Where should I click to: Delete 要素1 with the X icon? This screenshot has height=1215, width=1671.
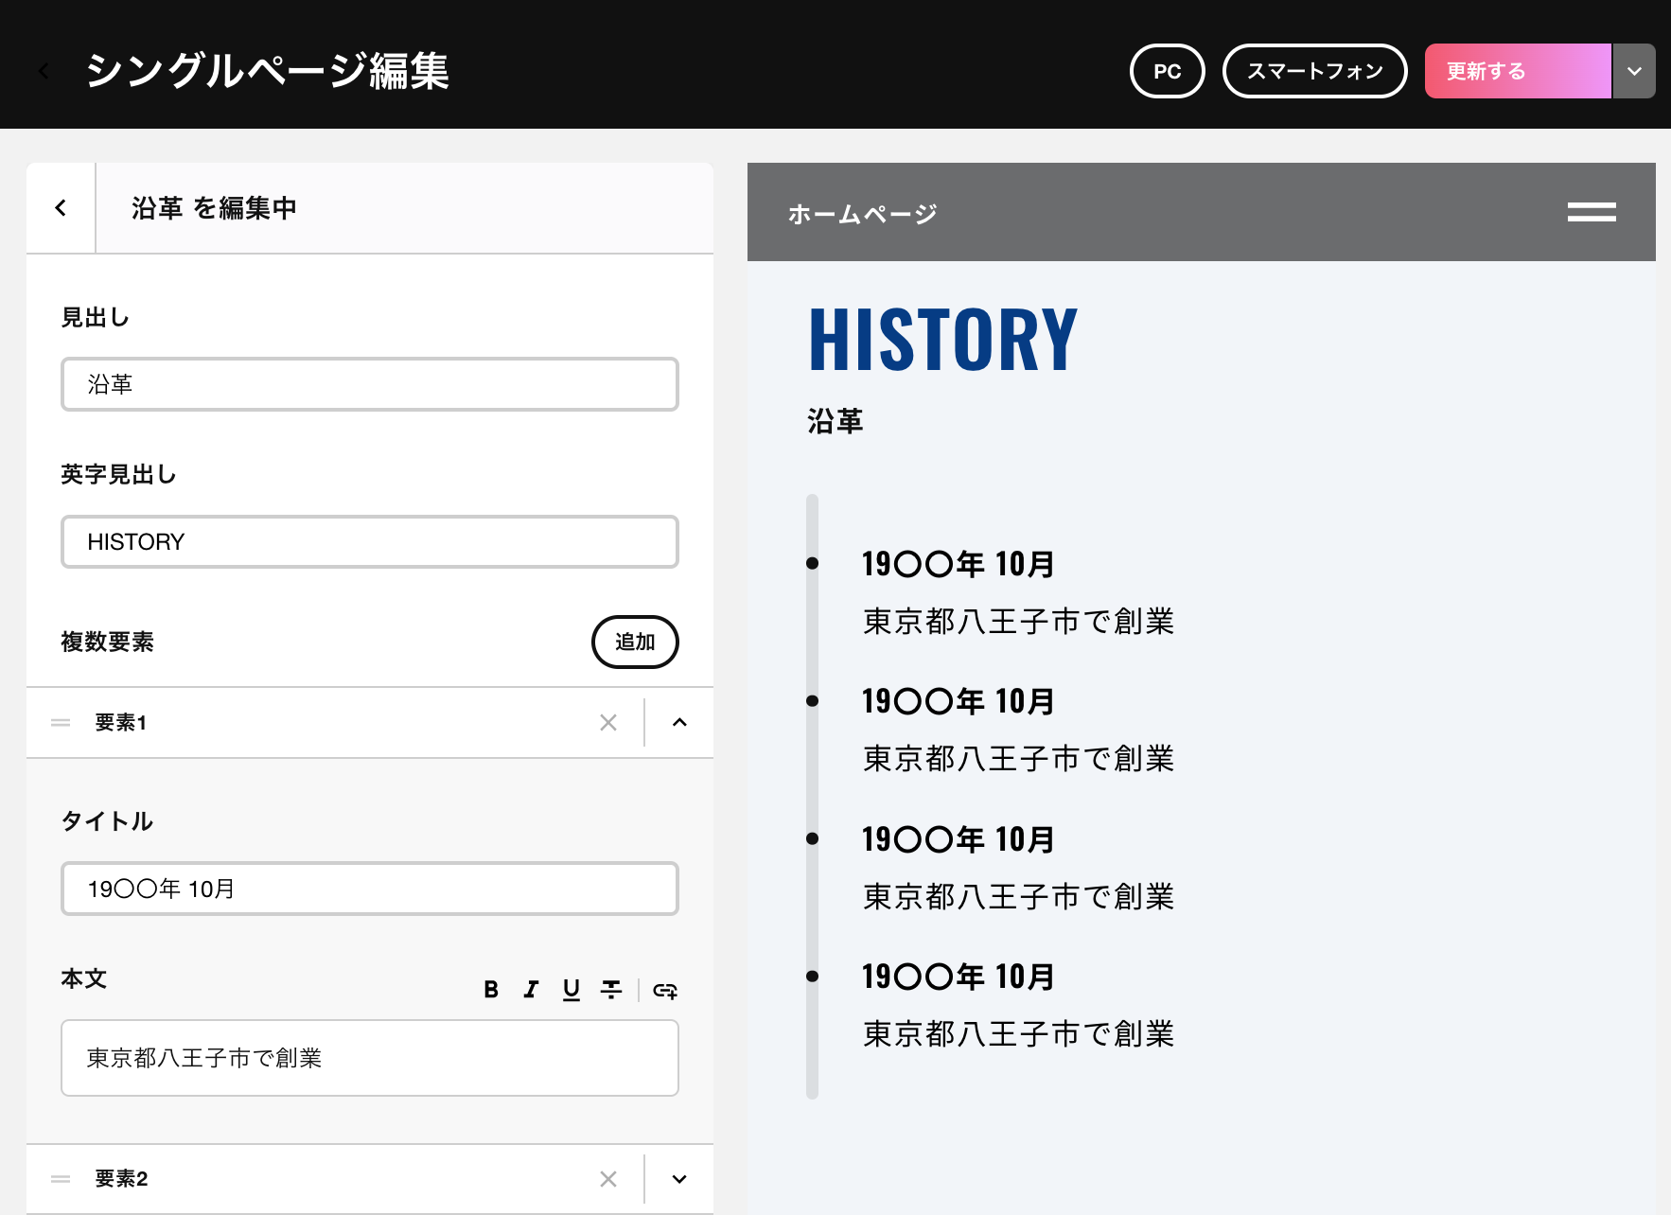(608, 723)
